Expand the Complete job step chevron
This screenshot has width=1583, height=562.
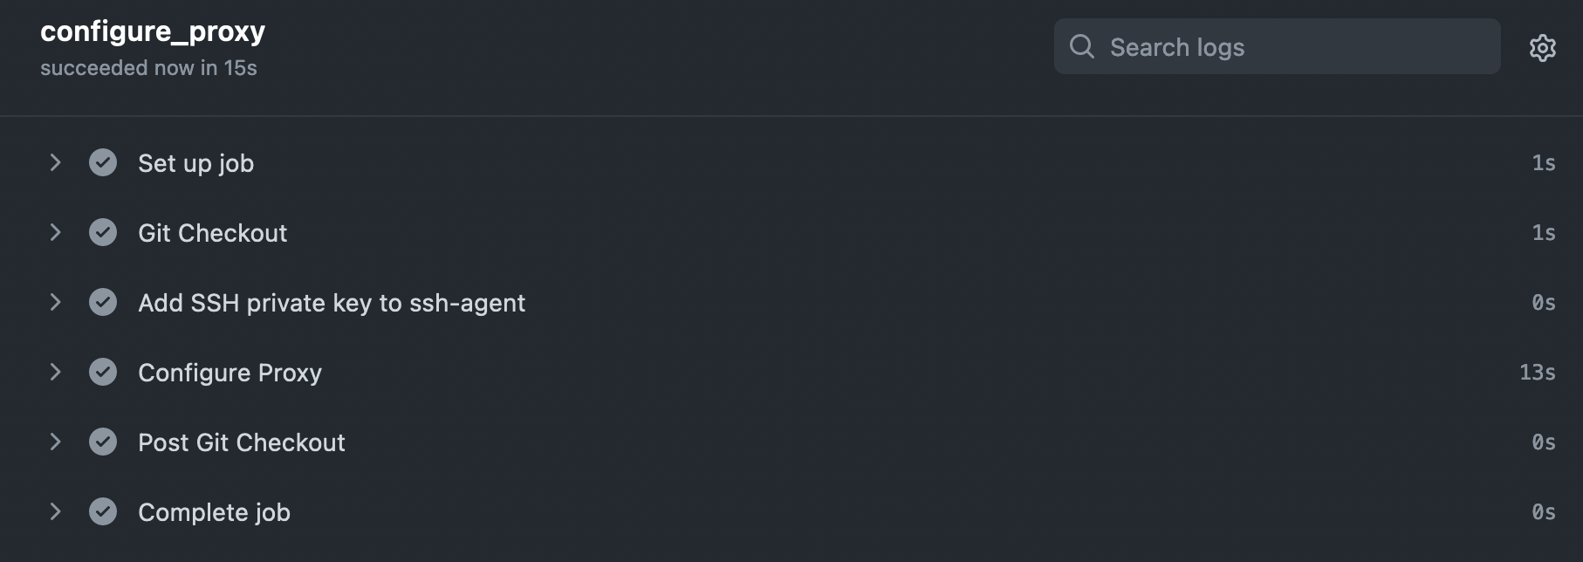click(55, 511)
